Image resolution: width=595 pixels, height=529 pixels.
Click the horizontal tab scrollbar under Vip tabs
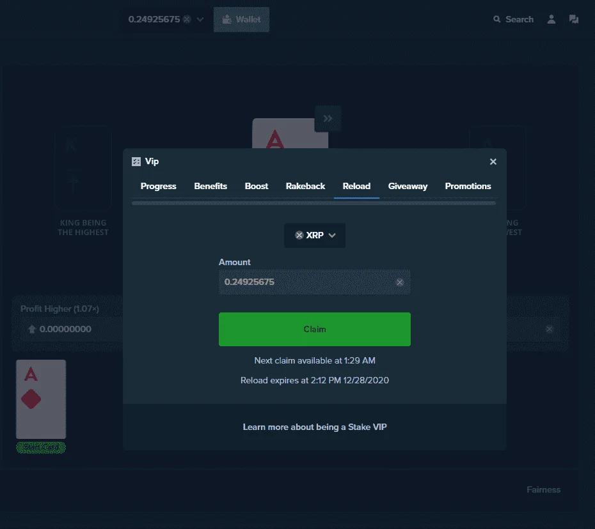click(x=313, y=203)
